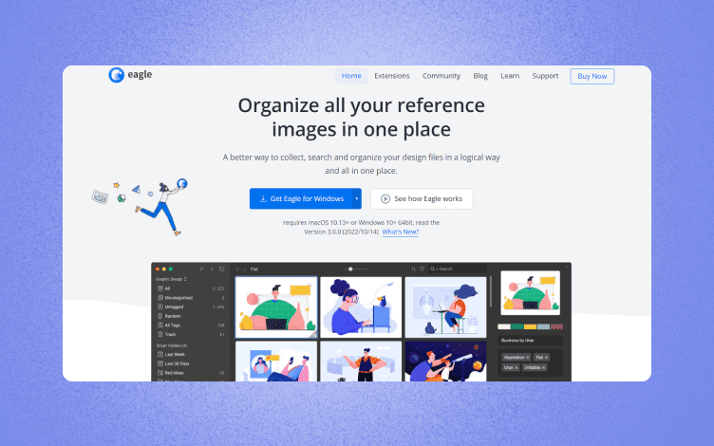Visit the Blog page
The image size is (714, 446).
480,76
